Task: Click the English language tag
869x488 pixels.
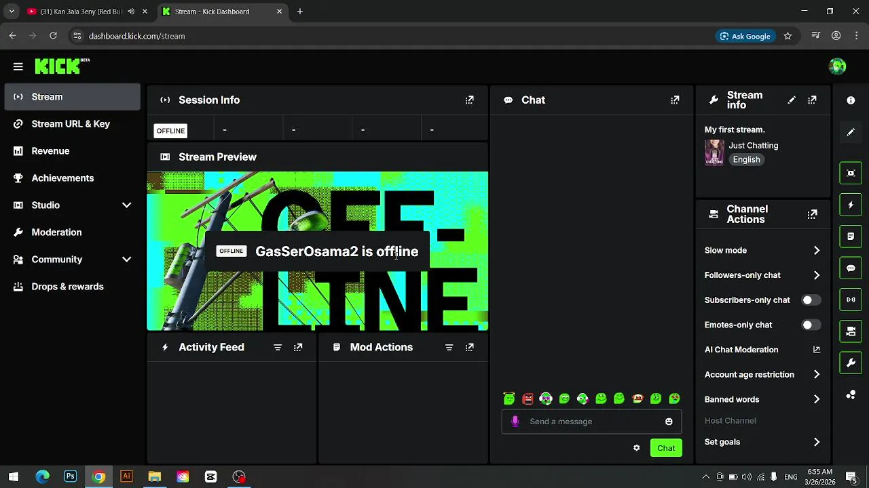Action: pyautogui.click(x=746, y=160)
